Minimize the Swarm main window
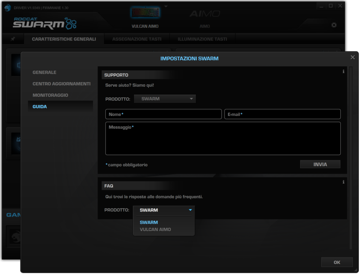Image resolution: width=360 pixels, height=274 pixels. pos(321,6)
